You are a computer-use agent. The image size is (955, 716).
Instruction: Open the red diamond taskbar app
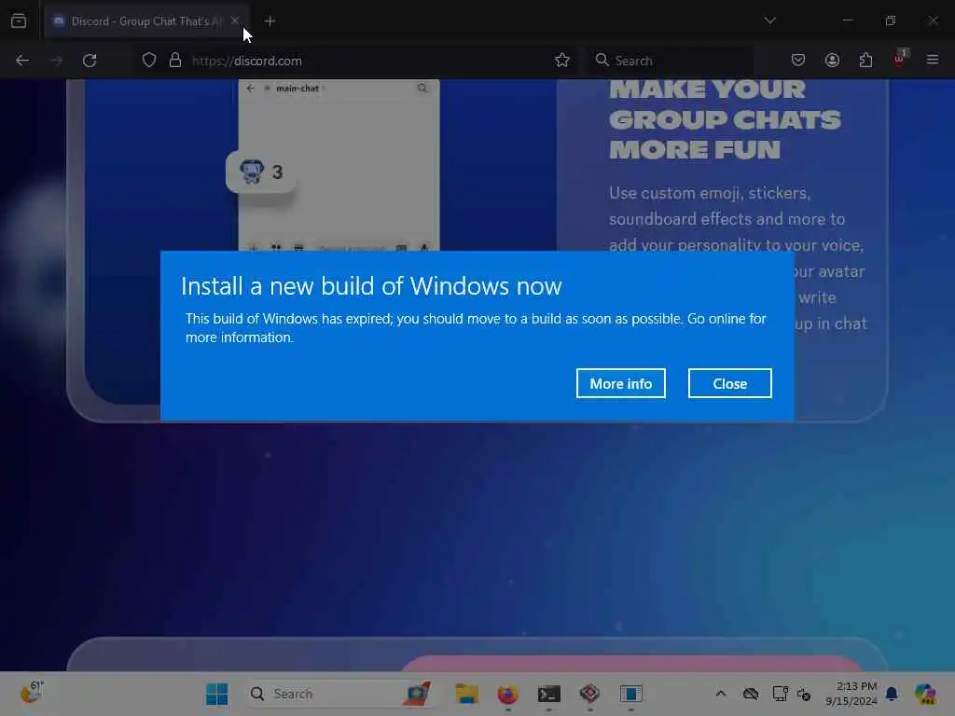(x=589, y=694)
